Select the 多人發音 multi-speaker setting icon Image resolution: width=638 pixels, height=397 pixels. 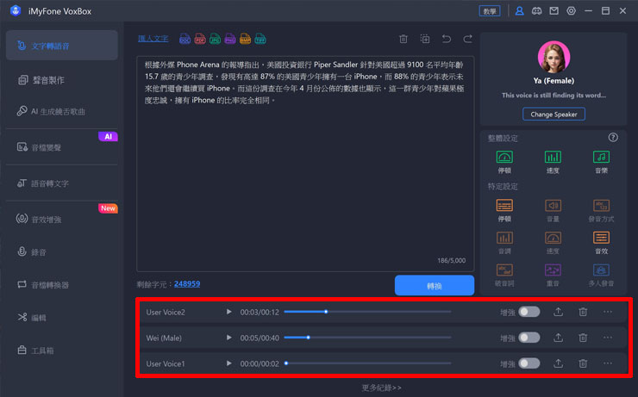tap(601, 275)
